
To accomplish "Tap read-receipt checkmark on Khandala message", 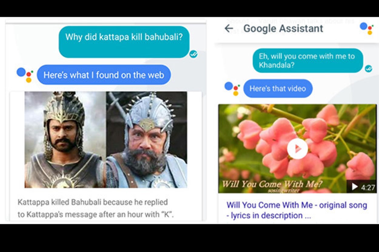I will 368,68.
